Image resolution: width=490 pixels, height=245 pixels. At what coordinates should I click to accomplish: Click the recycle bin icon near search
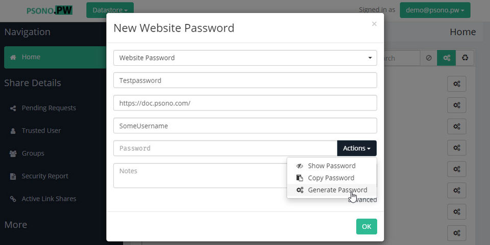464,58
